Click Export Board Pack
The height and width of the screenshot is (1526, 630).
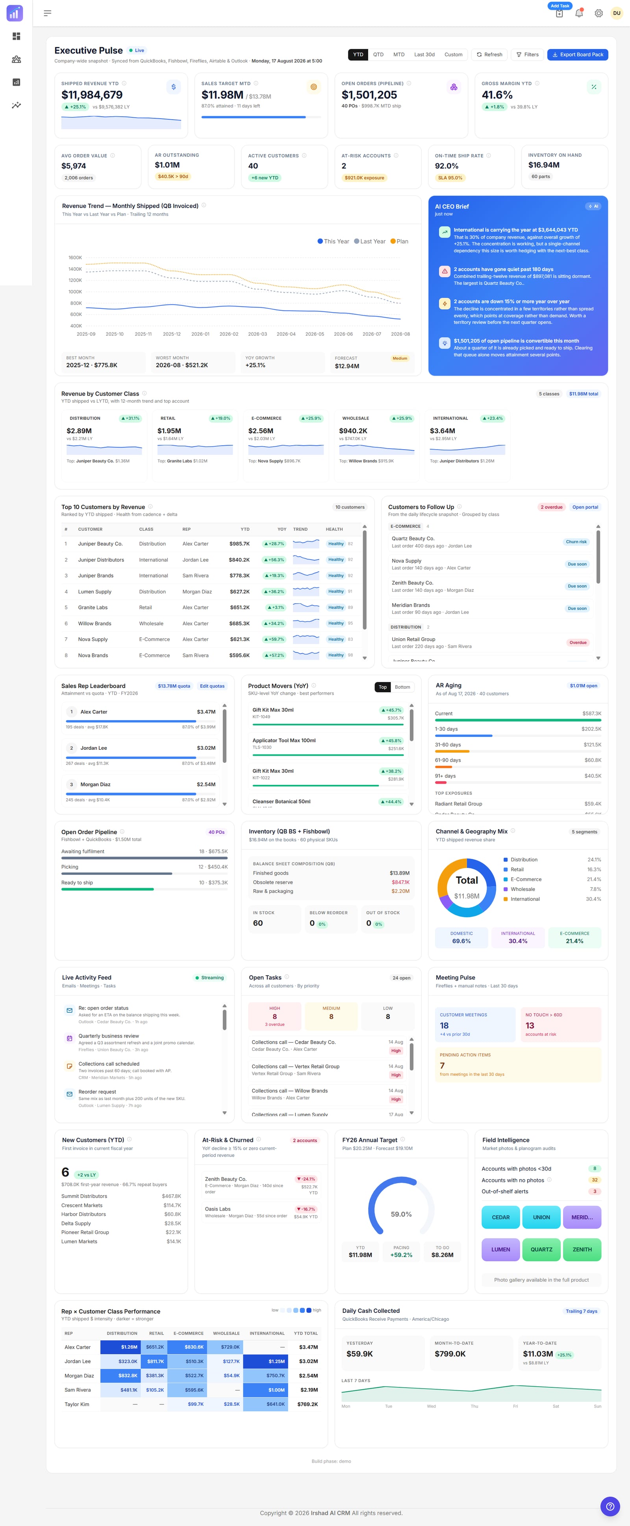577,54
